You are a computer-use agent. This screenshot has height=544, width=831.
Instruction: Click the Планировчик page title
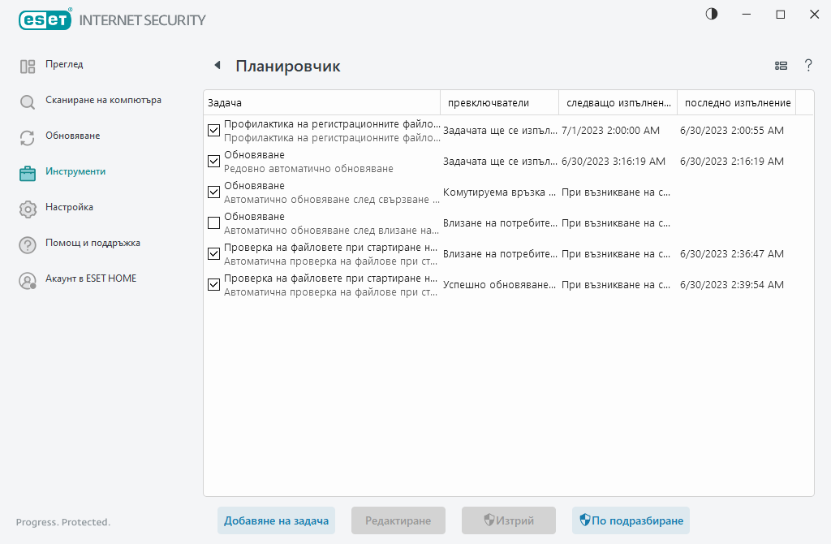[288, 67]
